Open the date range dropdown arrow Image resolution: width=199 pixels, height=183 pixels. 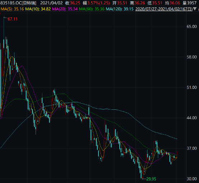coord(195,9)
